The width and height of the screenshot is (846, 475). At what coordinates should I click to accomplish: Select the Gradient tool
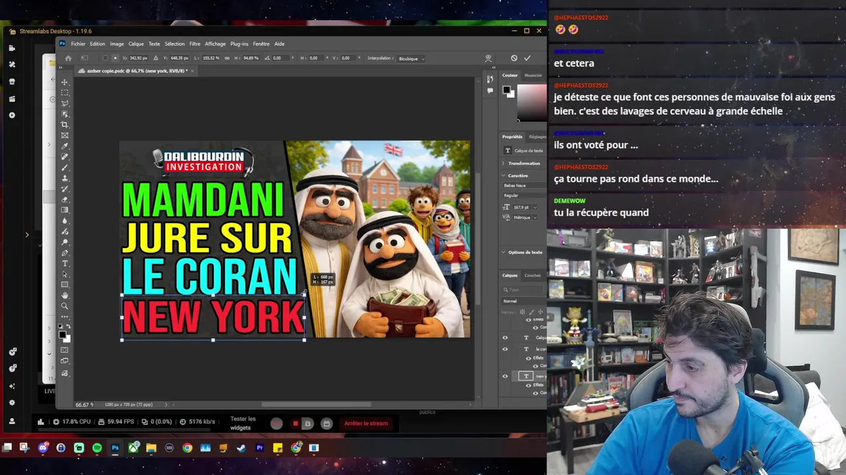coord(65,210)
